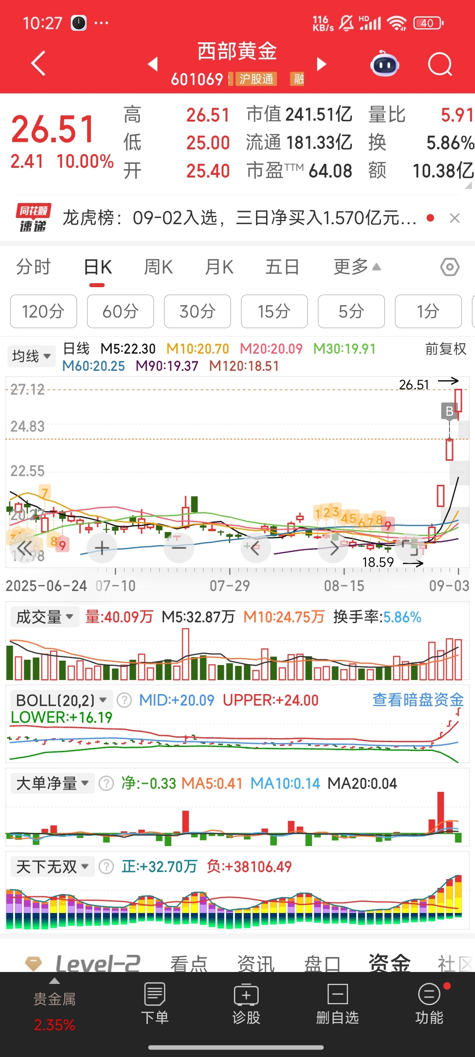Image resolution: width=475 pixels, height=1057 pixels.
Task: Tap the 融 margin tag
Action: (298, 79)
